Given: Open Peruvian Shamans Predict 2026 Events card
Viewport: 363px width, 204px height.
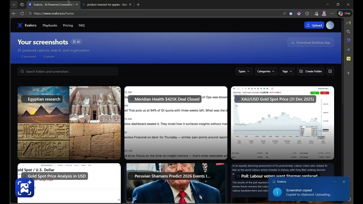Looking at the screenshot, I should 176,183.
